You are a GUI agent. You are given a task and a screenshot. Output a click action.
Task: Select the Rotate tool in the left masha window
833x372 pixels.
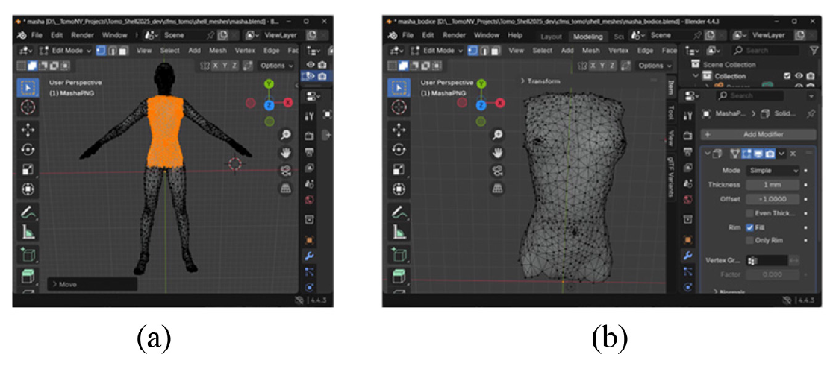[28, 148]
